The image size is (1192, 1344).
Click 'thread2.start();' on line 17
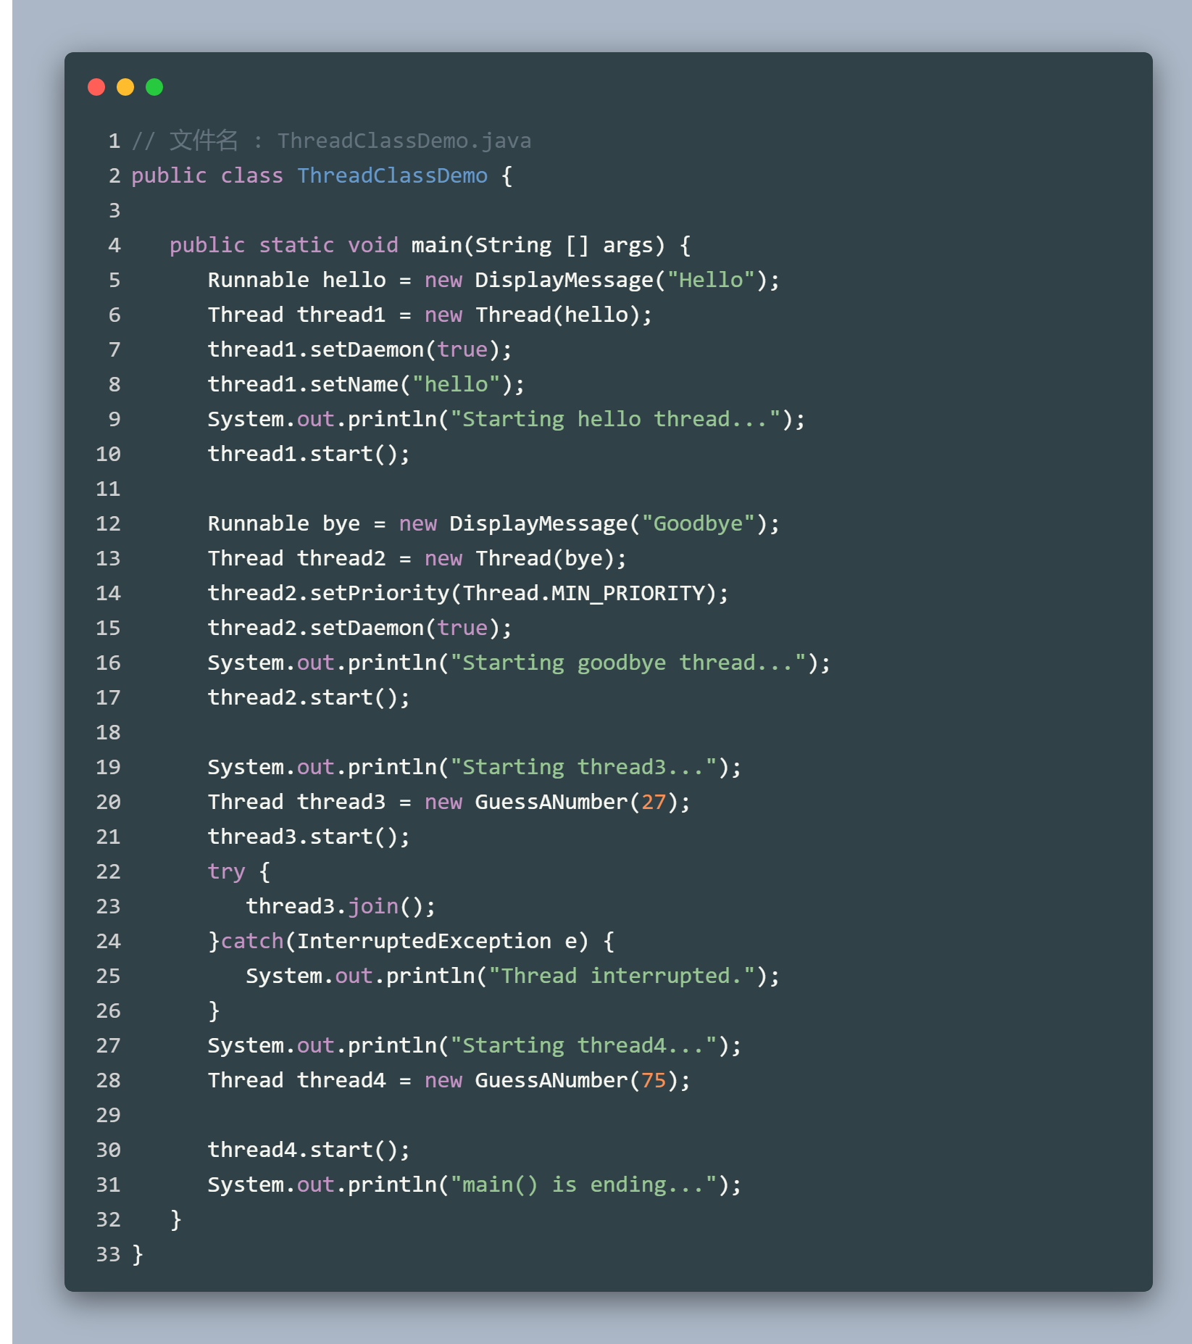tap(309, 697)
